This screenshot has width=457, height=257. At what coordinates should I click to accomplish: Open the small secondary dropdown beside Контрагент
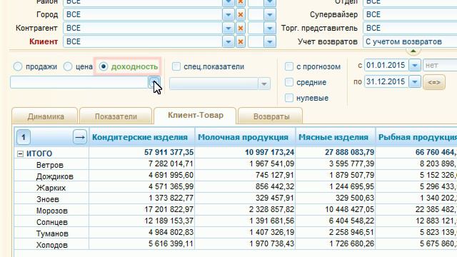(x=270, y=28)
